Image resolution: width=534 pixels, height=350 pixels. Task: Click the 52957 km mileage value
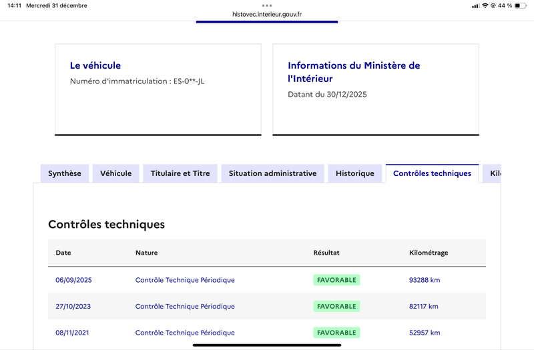(x=425, y=333)
